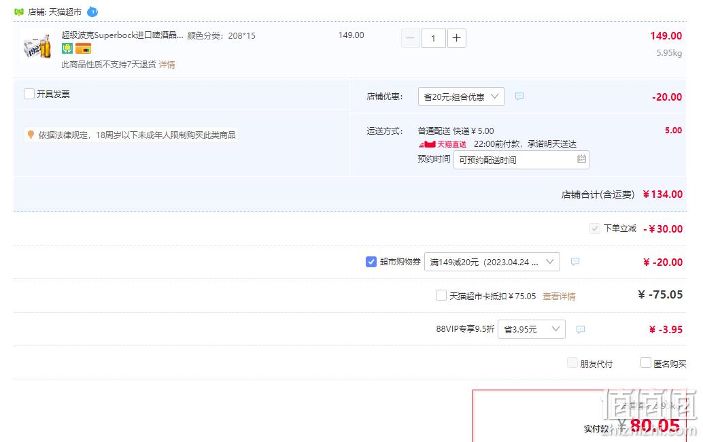703x442 pixels.
Task: Uncheck the 超市购物券 coupon checkbox
Action: 371,261
